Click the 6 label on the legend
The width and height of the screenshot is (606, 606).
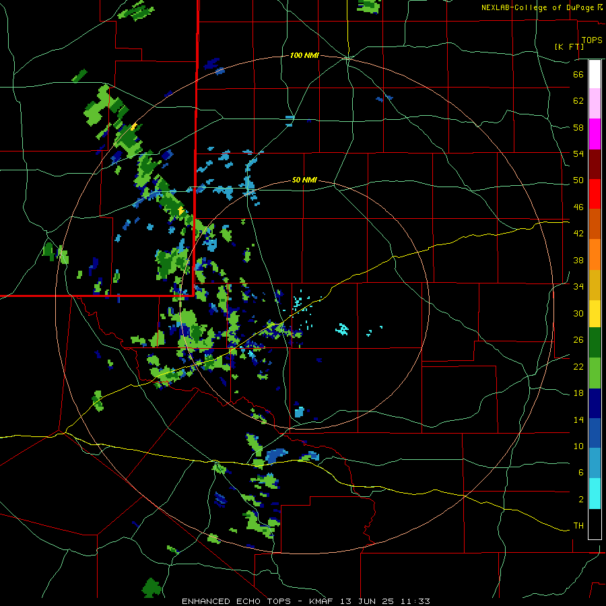pyautogui.click(x=581, y=473)
